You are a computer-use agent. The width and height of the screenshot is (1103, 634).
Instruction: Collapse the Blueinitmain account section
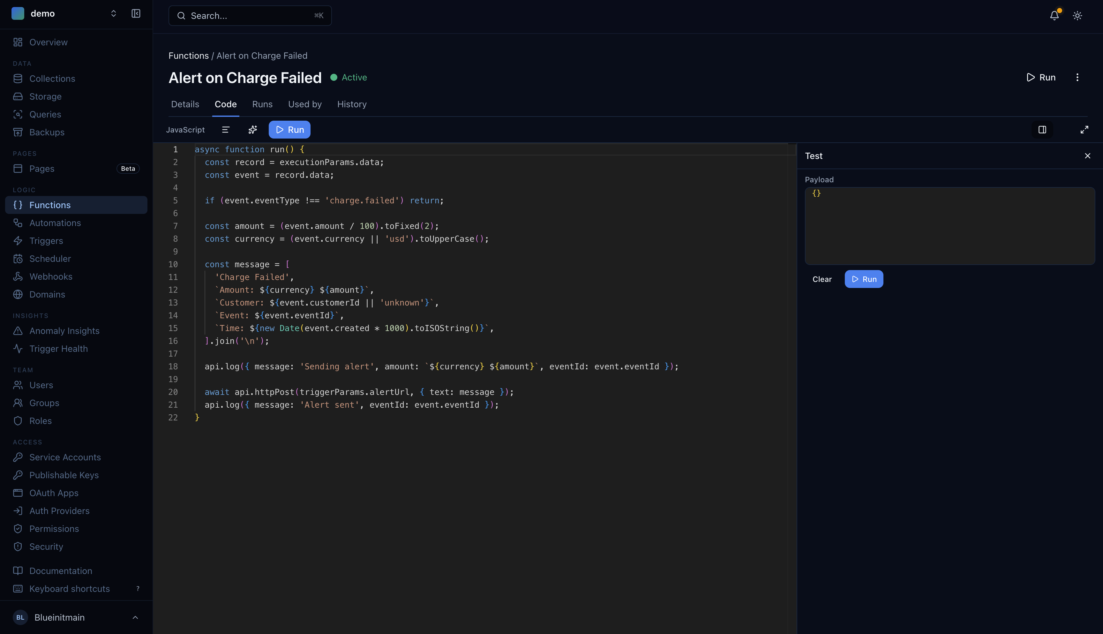(135, 617)
